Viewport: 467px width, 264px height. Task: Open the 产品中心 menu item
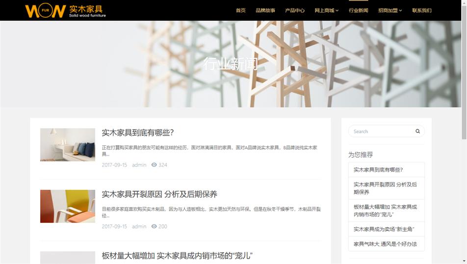294,10
